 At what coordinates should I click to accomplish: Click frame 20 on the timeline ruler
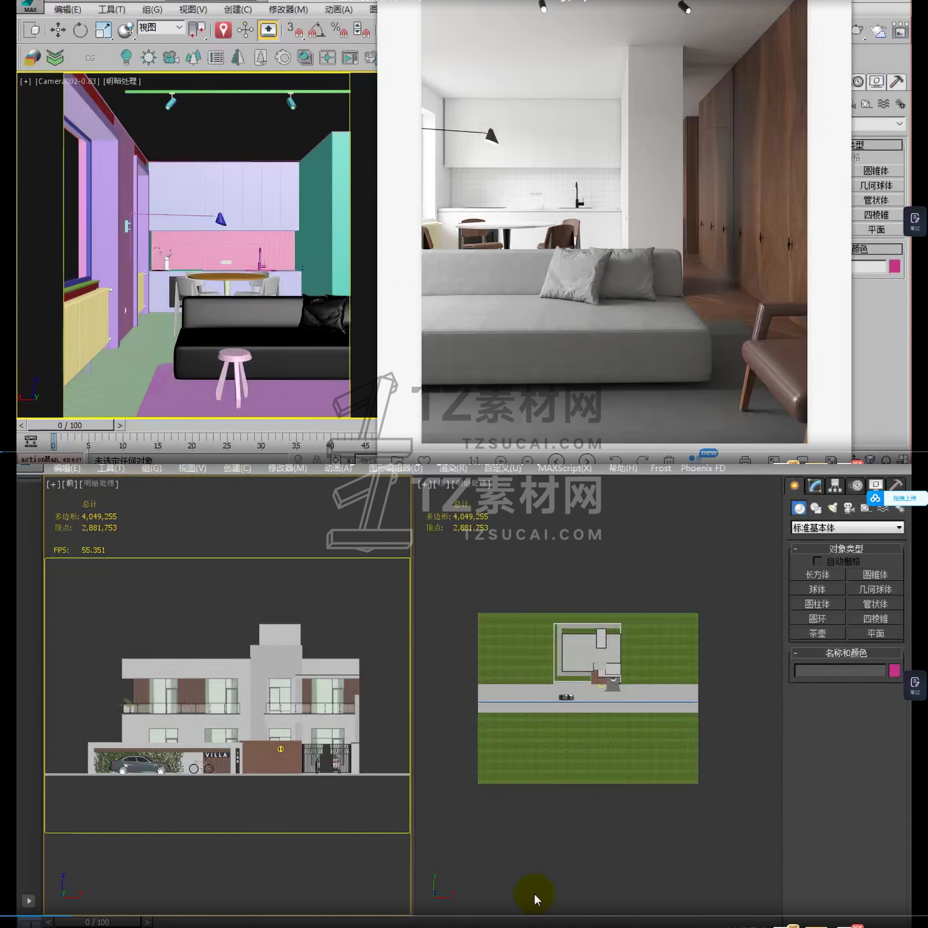point(192,445)
